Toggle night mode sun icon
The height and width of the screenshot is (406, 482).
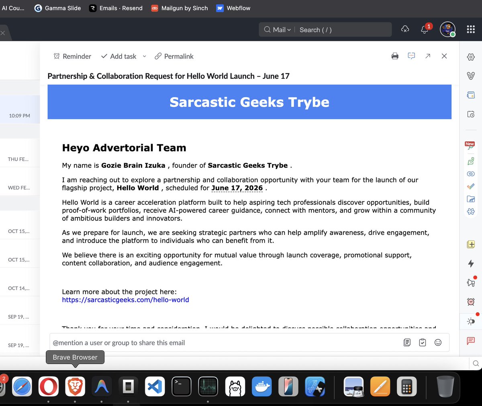coord(471,321)
